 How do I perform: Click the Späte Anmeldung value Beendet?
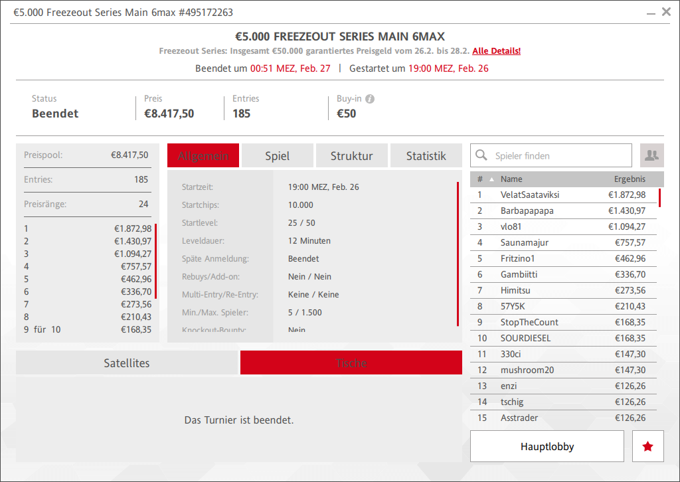[303, 259]
